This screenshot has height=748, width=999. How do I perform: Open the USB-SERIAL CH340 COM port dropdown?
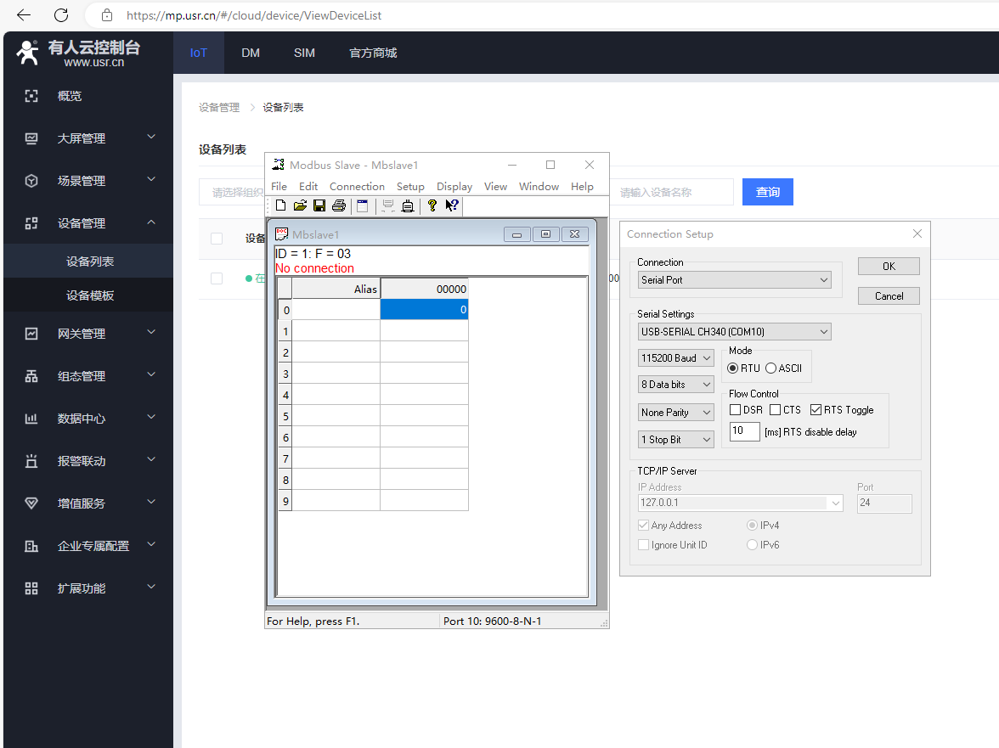(735, 332)
